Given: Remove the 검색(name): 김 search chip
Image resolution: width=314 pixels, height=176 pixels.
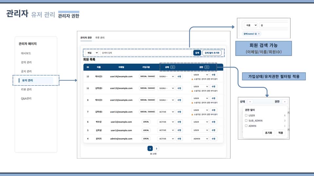Looking at the screenshot, I should [259, 34].
